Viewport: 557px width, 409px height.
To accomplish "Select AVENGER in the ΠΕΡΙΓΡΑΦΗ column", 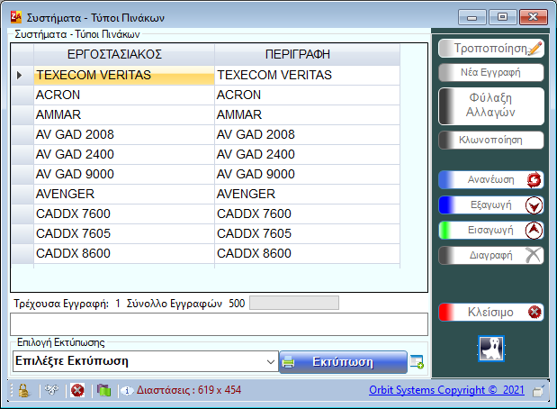I will click(x=307, y=195).
